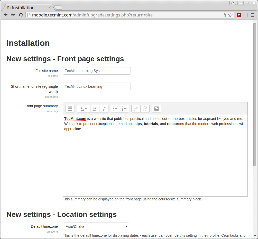
Task: Click the insert image icon
Action: tap(156, 109)
